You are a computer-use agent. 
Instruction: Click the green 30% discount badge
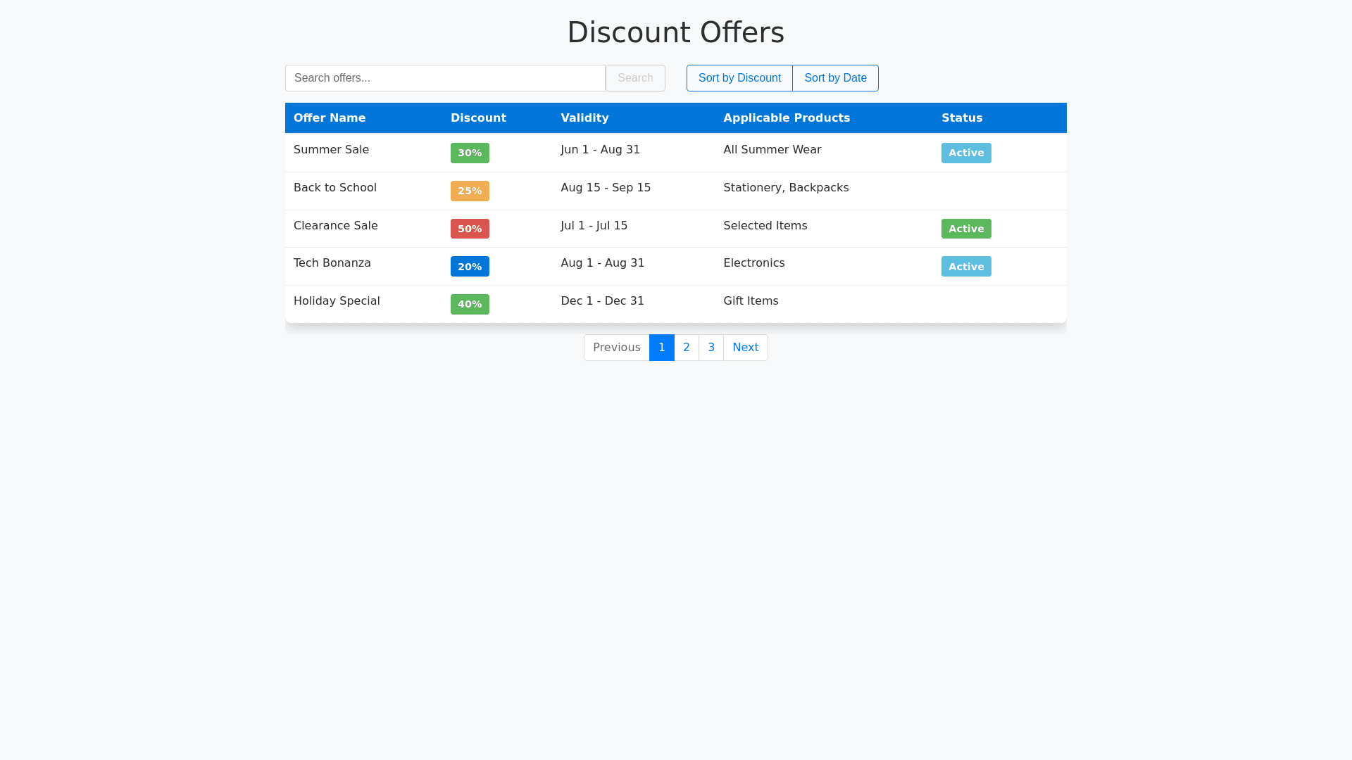pos(470,153)
